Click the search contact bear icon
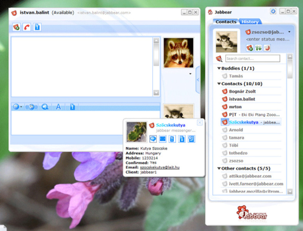The image size is (303, 231). (219, 59)
